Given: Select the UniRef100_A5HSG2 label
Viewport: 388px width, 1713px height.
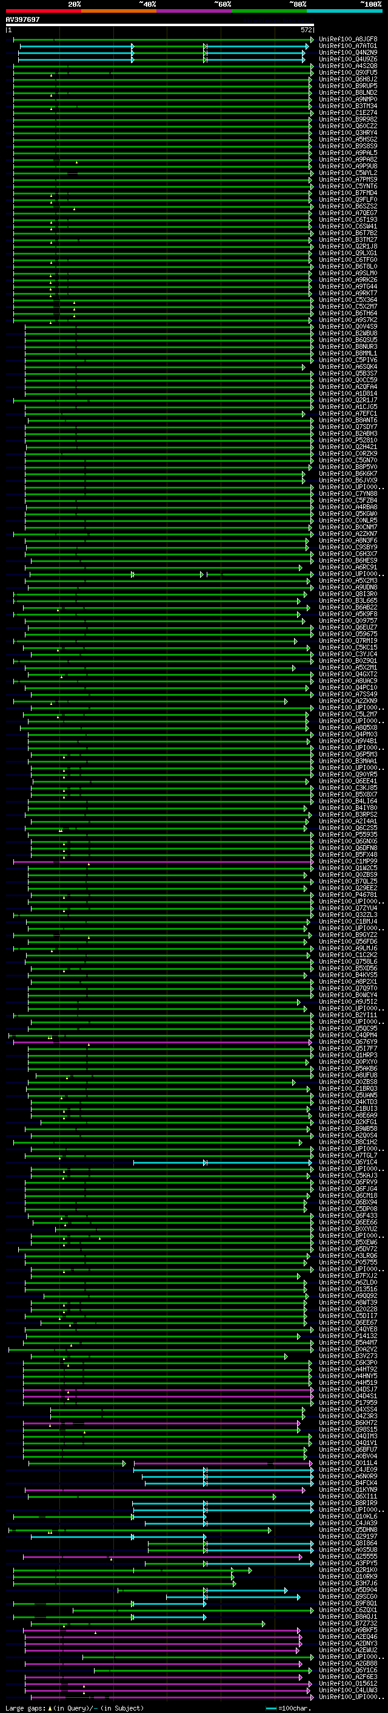Looking at the screenshot, I should tap(348, 139).
